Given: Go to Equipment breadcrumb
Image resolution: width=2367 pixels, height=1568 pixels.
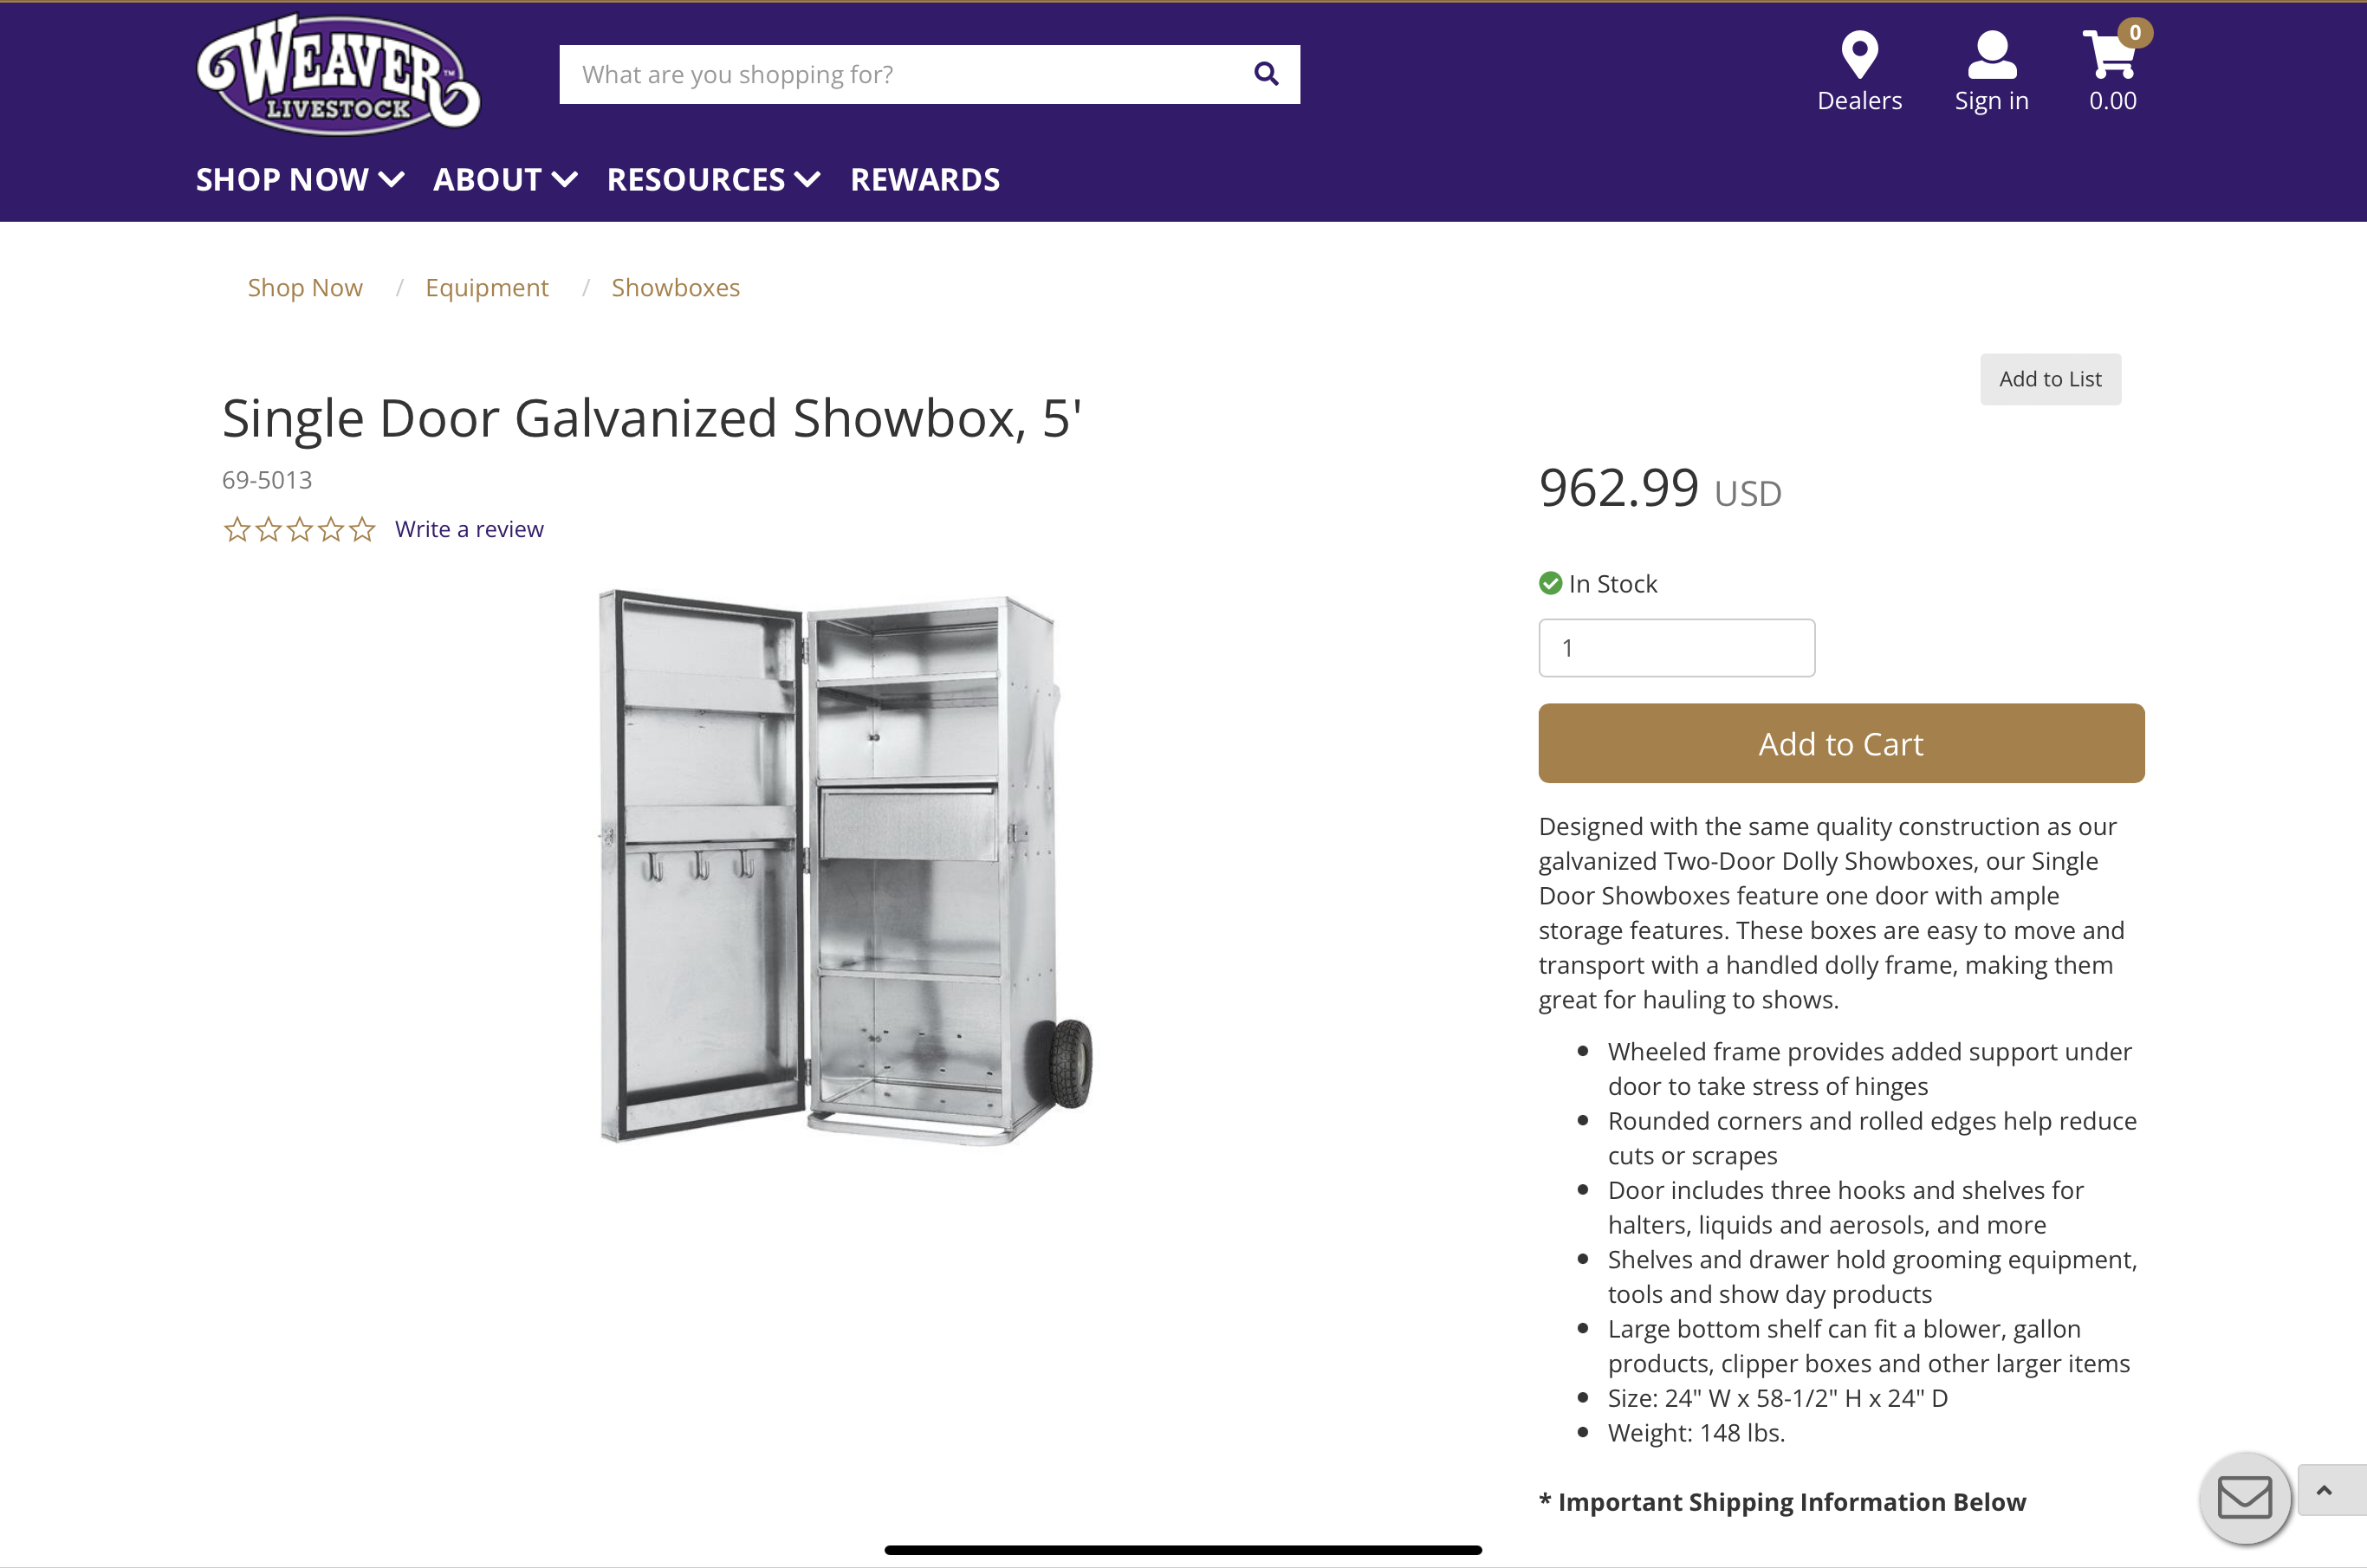Looking at the screenshot, I should [487, 288].
